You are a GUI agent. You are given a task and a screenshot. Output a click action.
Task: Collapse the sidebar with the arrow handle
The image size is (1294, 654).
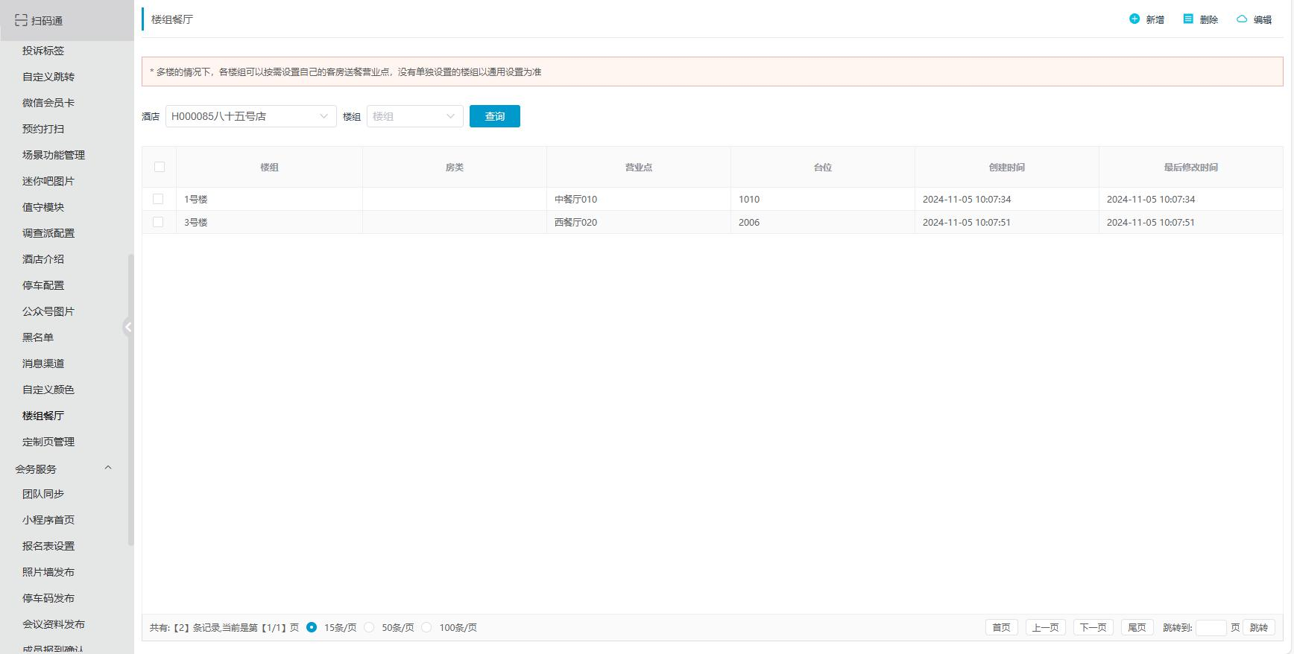pos(128,327)
